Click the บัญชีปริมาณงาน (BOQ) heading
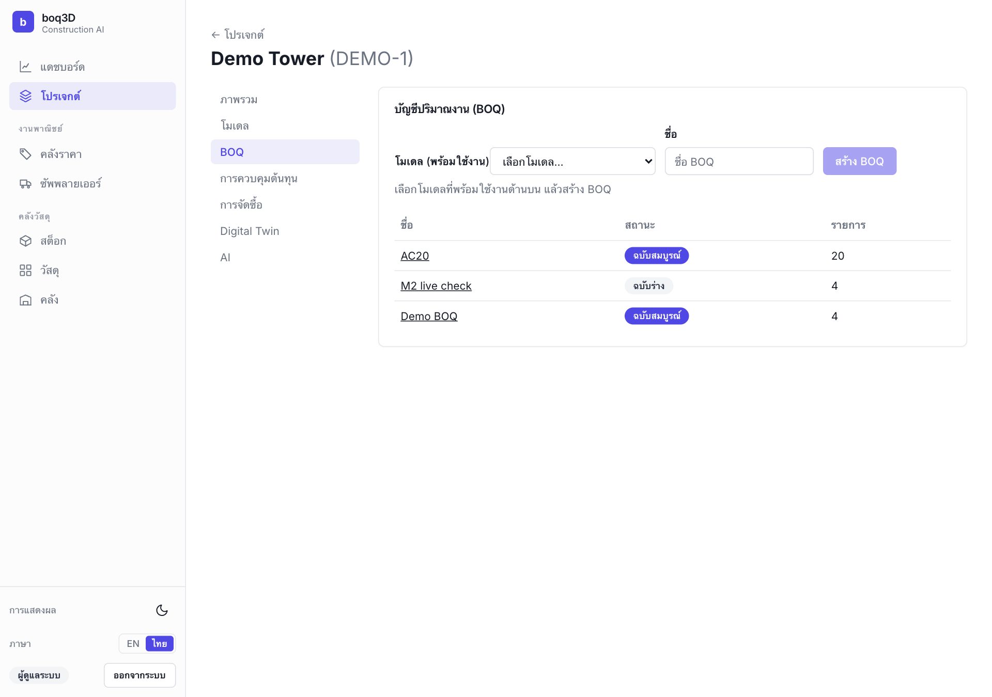This screenshot has width=992, height=697. coord(450,109)
